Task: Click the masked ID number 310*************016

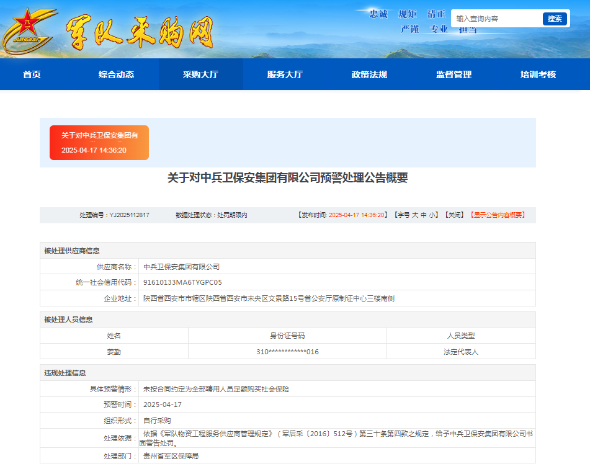Action: (287, 352)
